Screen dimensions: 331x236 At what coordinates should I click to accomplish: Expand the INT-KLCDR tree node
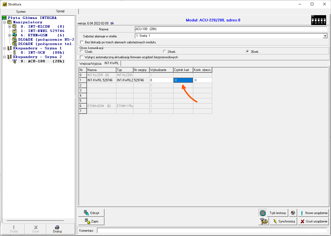(x=10, y=27)
